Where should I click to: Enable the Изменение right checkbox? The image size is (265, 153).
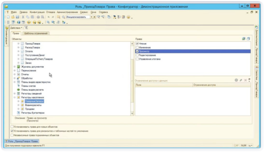coord(137,48)
